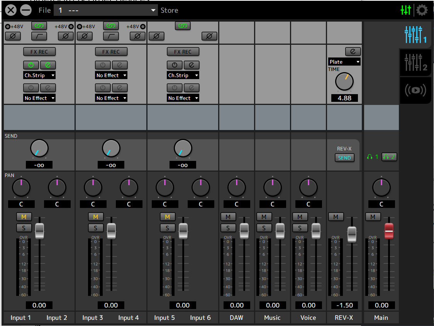Open the Ch.Strip effect dropdown on Input 5/6
The image size is (434, 326).
coord(183,75)
